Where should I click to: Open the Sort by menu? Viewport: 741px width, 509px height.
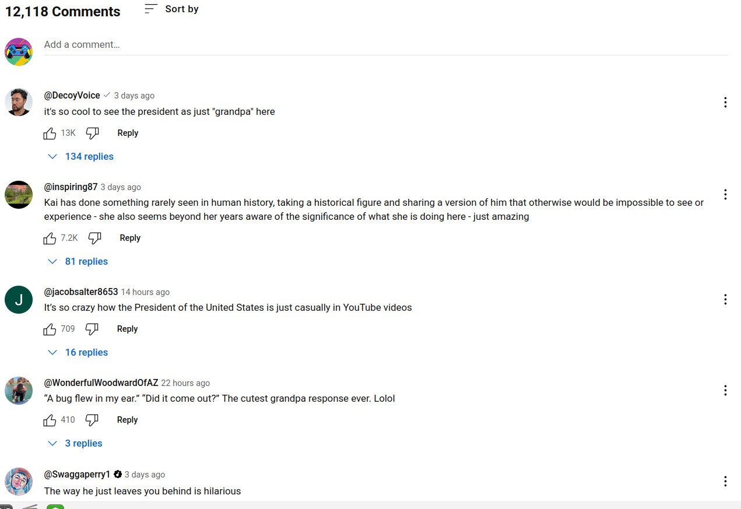[172, 9]
